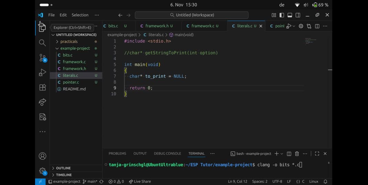Viewport: 368px width, 185px height.
Task: Kill the terminal with the trash icon
Action: click(x=297, y=154)
